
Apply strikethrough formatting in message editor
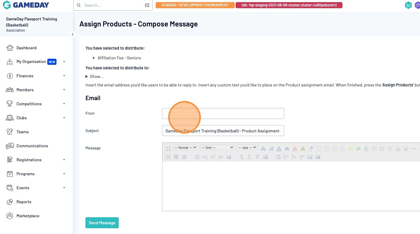(287, 149)
